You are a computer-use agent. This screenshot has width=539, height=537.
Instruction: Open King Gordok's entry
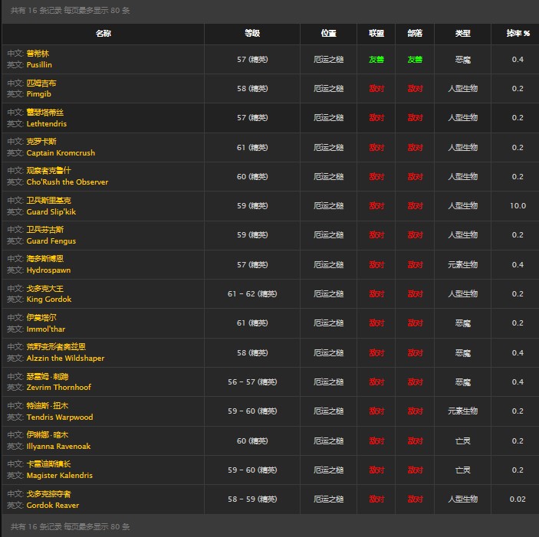[48, 300]
